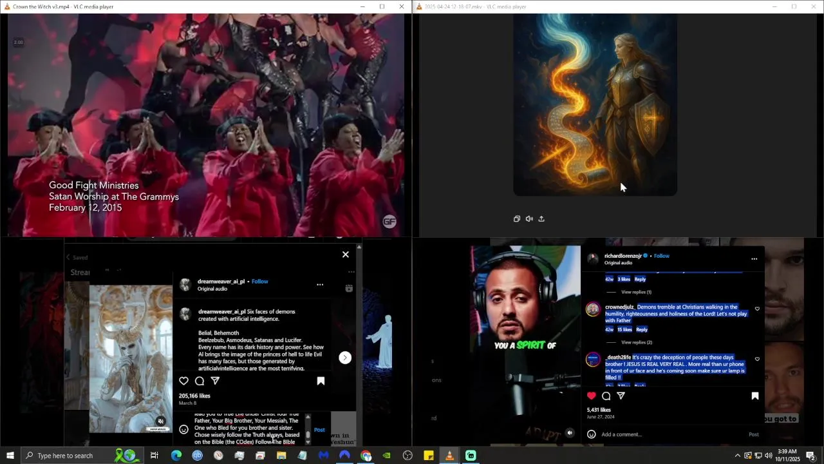Open Task View on taskbar
Image resolution: width=824 pixels, height=464 pixels.
coord(154,456)
